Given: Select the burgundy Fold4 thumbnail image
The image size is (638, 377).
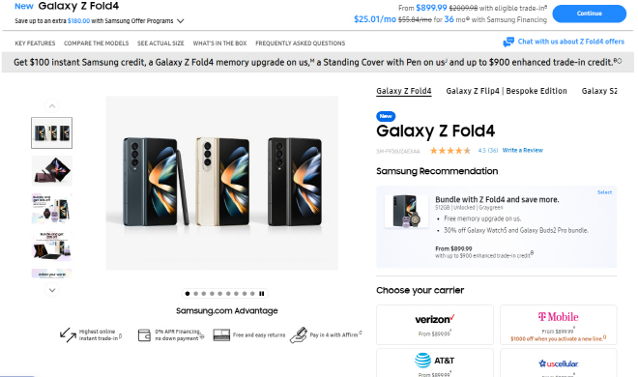Looking at the screenshot, I should pos(51,171).
